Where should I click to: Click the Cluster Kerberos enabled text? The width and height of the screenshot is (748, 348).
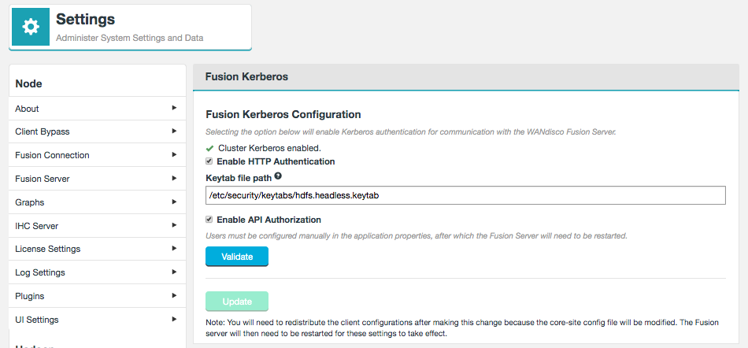click(269, 148)
